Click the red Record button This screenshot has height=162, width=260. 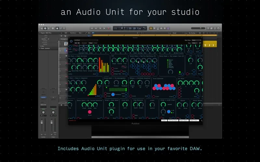click(109, 29)
